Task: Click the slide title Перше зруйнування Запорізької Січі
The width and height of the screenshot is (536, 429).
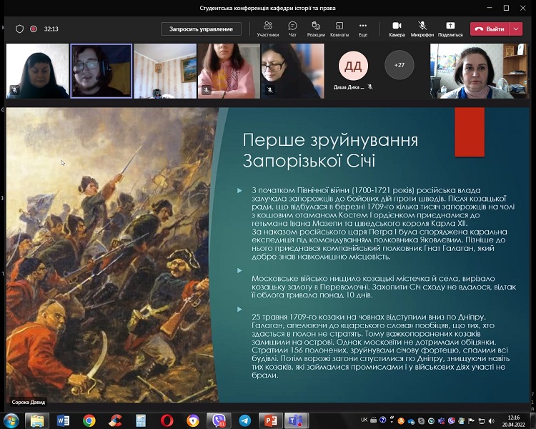Action: [x=330, y=150]
